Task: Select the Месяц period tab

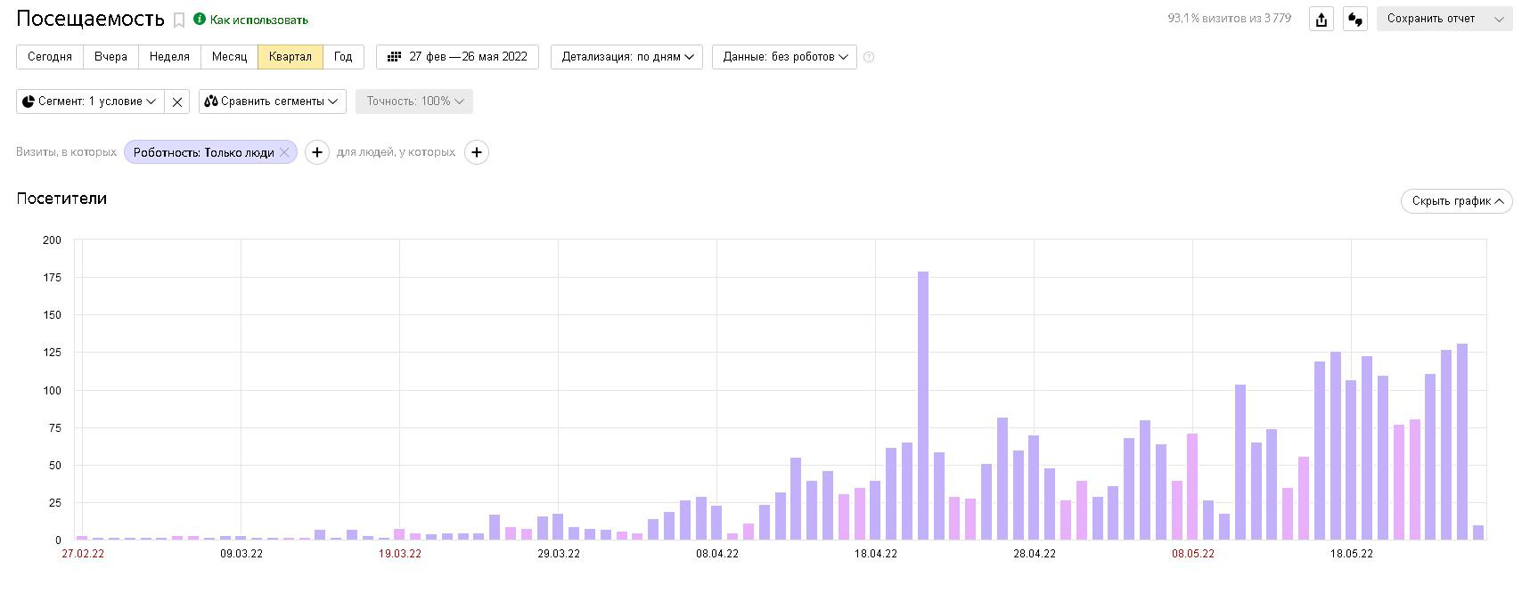Action: [x=229, y=56]
